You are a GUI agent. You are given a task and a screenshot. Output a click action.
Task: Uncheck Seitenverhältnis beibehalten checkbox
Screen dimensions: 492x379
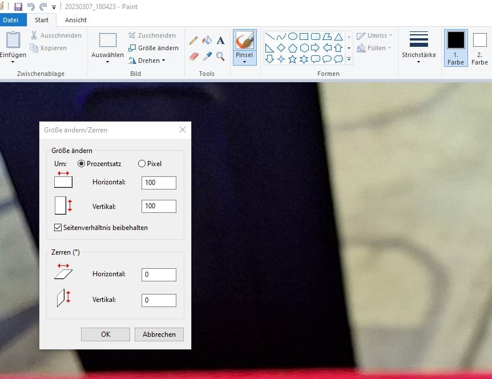(58, 228)
